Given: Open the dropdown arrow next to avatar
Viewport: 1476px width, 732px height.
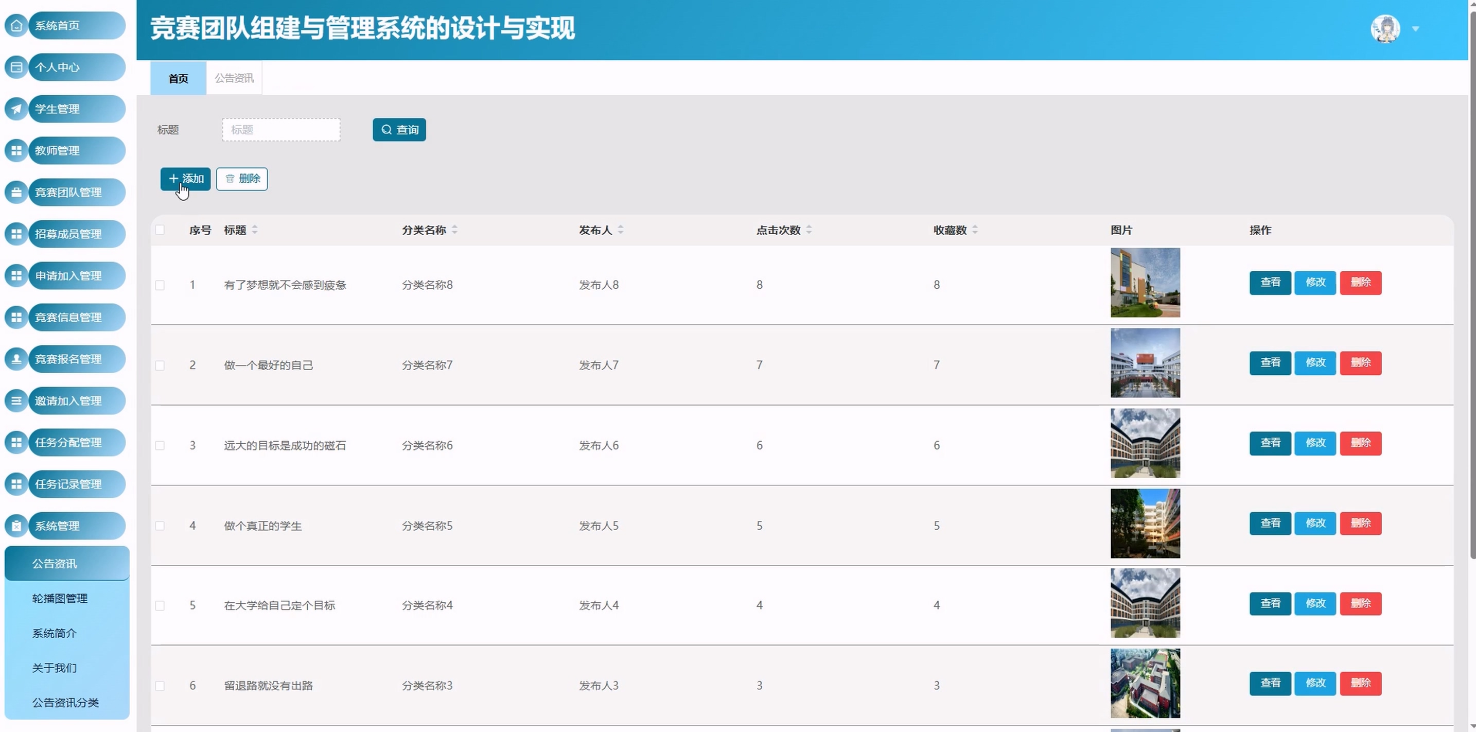Looking at the screenshot, I should [1415, 29].
